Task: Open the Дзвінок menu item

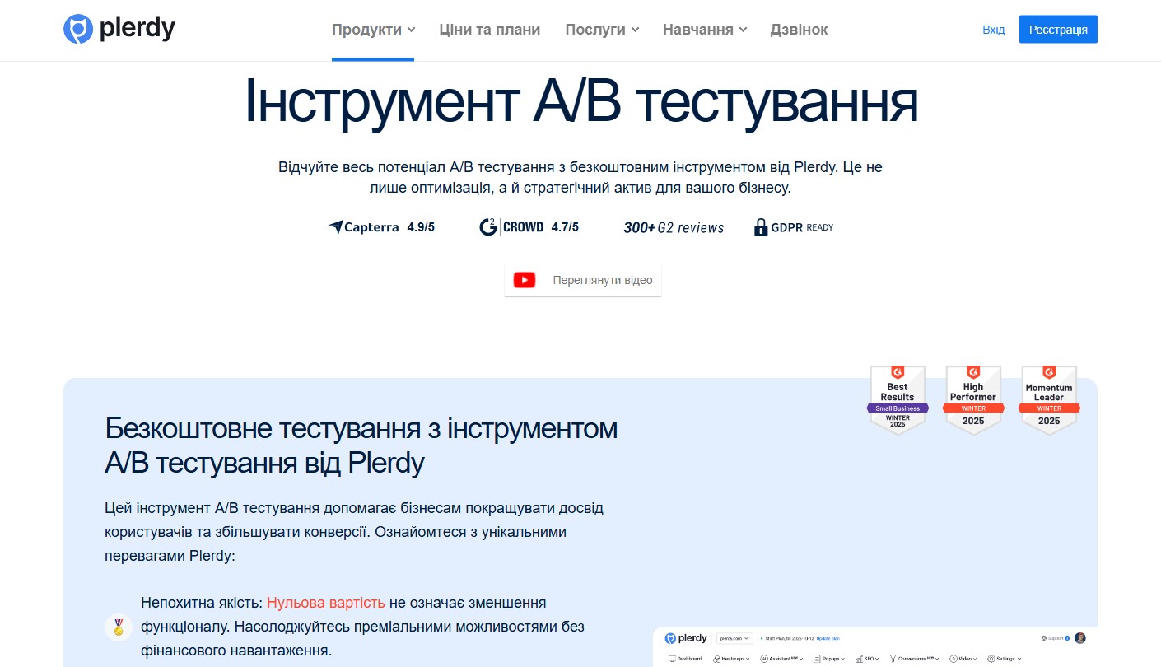Action: tap(799, 30)
